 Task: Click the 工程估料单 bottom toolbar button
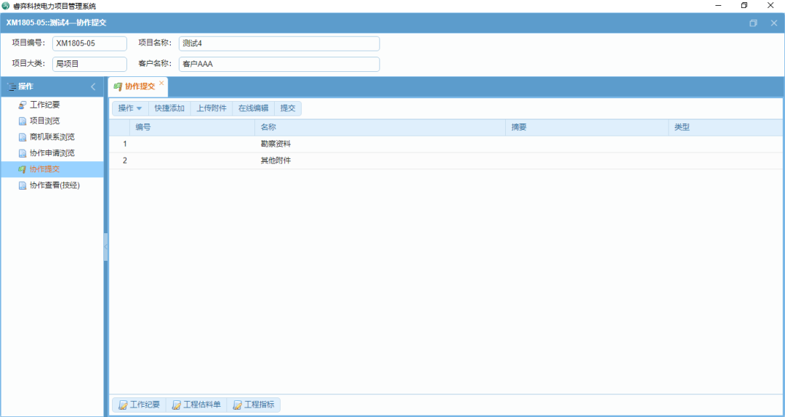coord(196,405)
